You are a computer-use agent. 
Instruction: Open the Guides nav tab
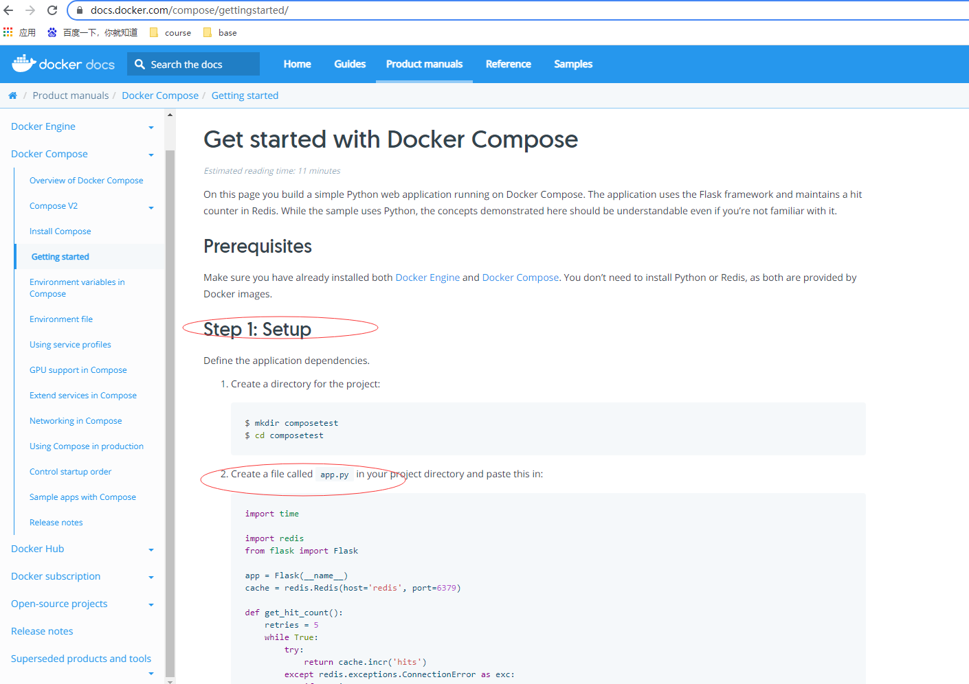pyautogui.click(x=350, y=64)
